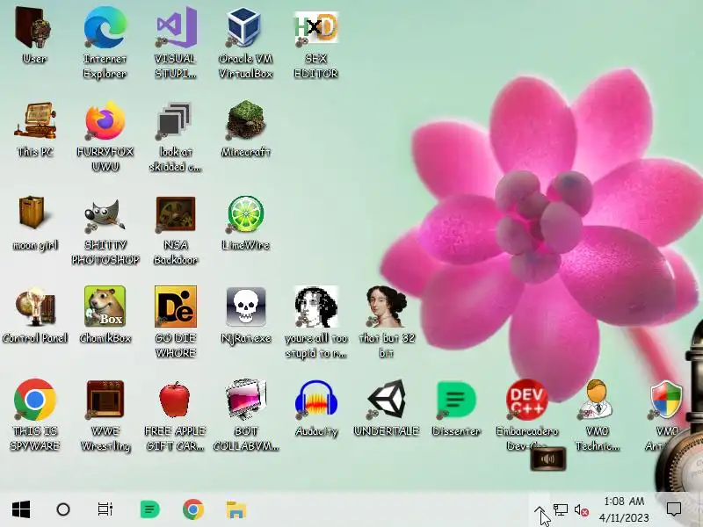Image resolution: width=703 pixels, height=527 pixels.
Task: Expand the hidden system tray icons arrow
Action: 540,510
